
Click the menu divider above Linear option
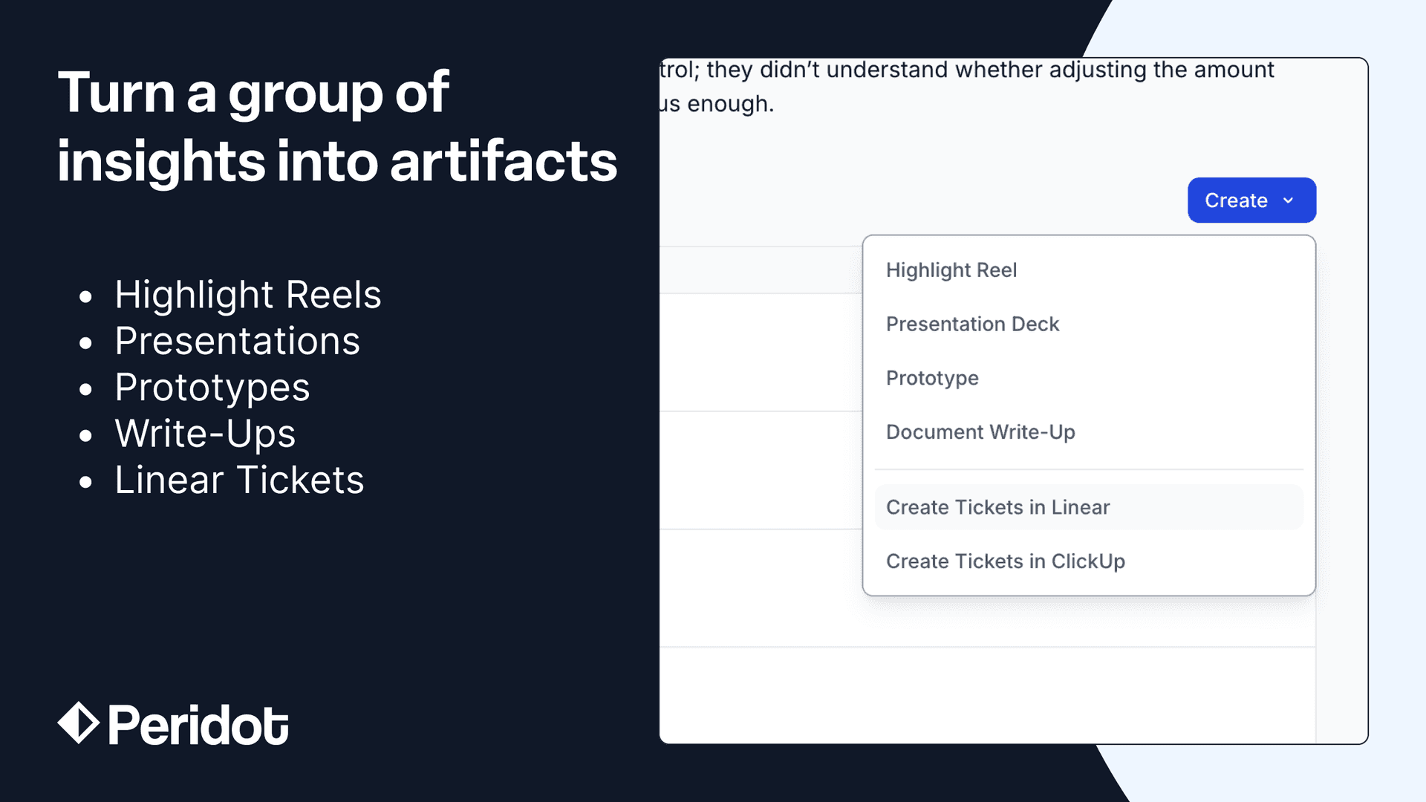(x=1089, y=469)
